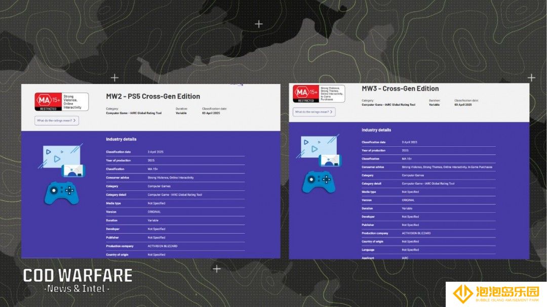Screen dimensions: 547x307
Task: Click 'Year of production' 2025 row in MW2 table
Action: coord(175,161)
